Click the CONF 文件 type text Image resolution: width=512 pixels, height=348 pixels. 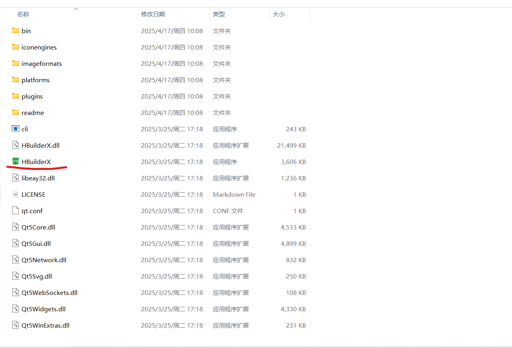[x=228, y=211]
